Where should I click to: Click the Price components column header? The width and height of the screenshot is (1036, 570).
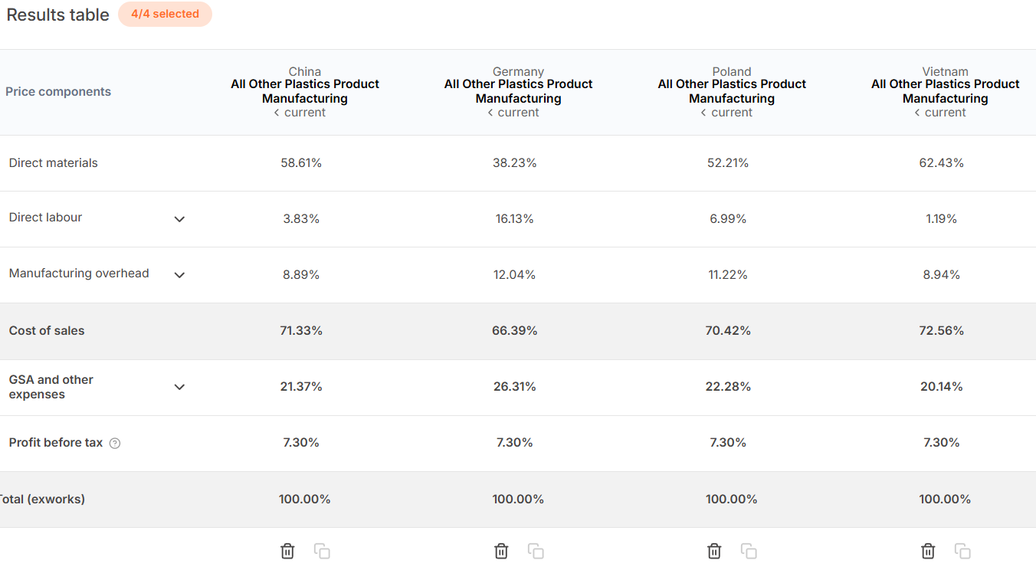(58, 92)
